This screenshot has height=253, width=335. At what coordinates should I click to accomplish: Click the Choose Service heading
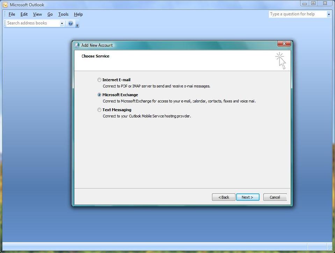click(95, 56)
